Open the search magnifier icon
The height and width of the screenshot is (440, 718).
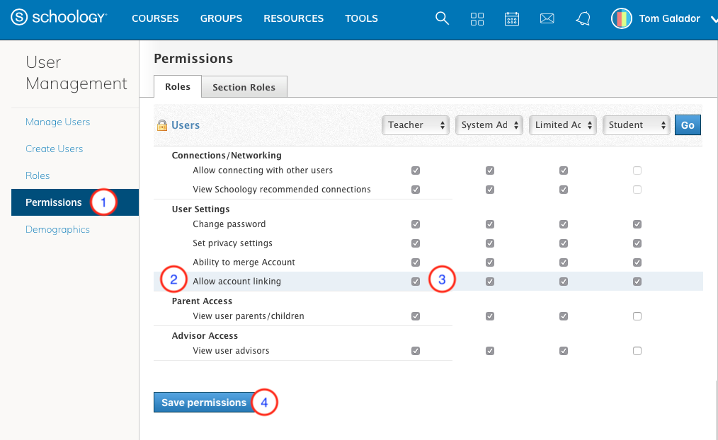(442, 18)
